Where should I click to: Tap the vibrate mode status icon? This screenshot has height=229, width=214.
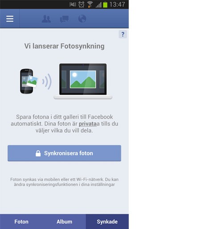tap(73, 4)
